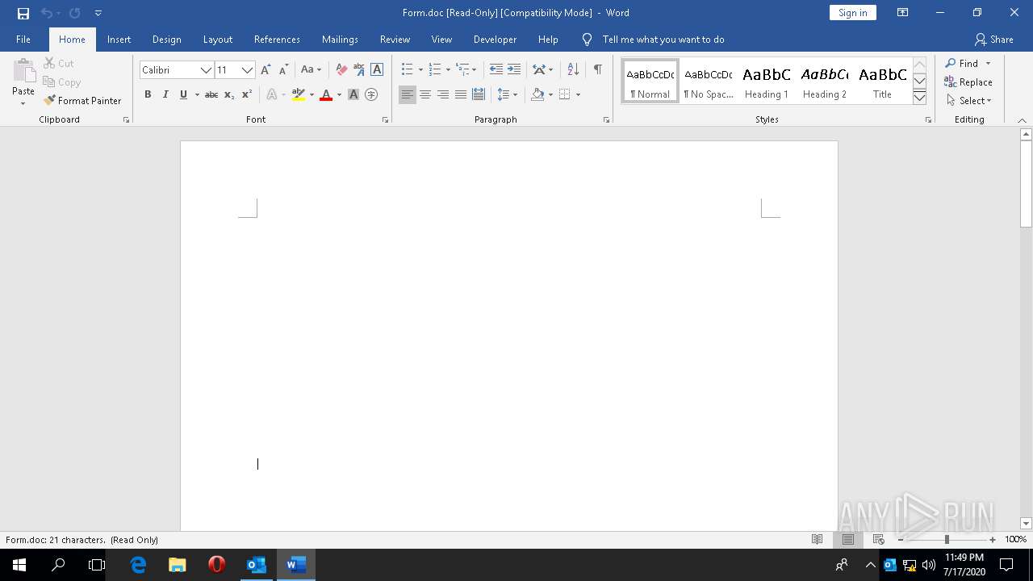The height and width of the screenshot is (581, 1033).
Task: Apply the yellow text highlight color
Action: [299, 94]
